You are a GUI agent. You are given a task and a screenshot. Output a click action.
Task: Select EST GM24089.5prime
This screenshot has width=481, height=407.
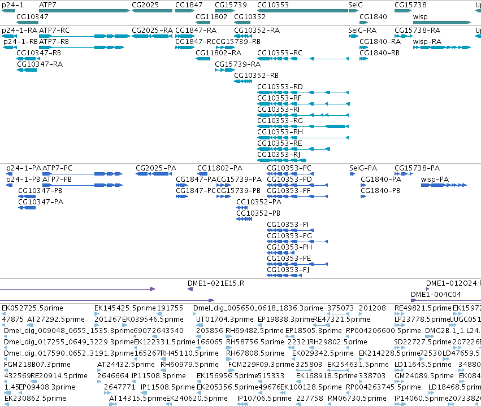(424, 376)
